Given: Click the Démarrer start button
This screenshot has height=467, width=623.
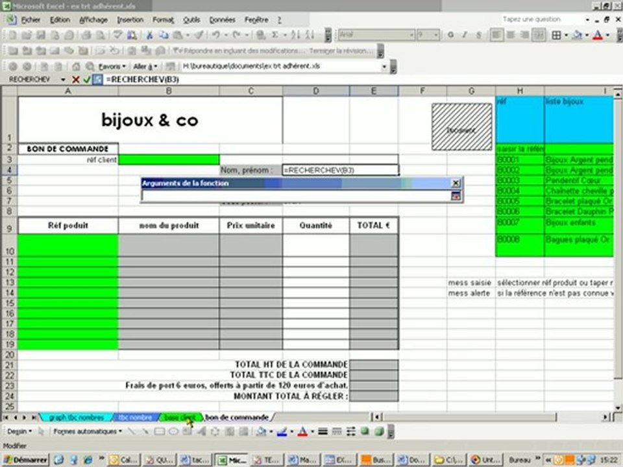Looking at the screenshot, I should (25, 460).
